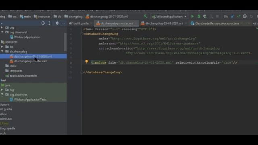Open Git history with the clock icon
Screen dimensions: 258x145
click(x=245, y=17)
